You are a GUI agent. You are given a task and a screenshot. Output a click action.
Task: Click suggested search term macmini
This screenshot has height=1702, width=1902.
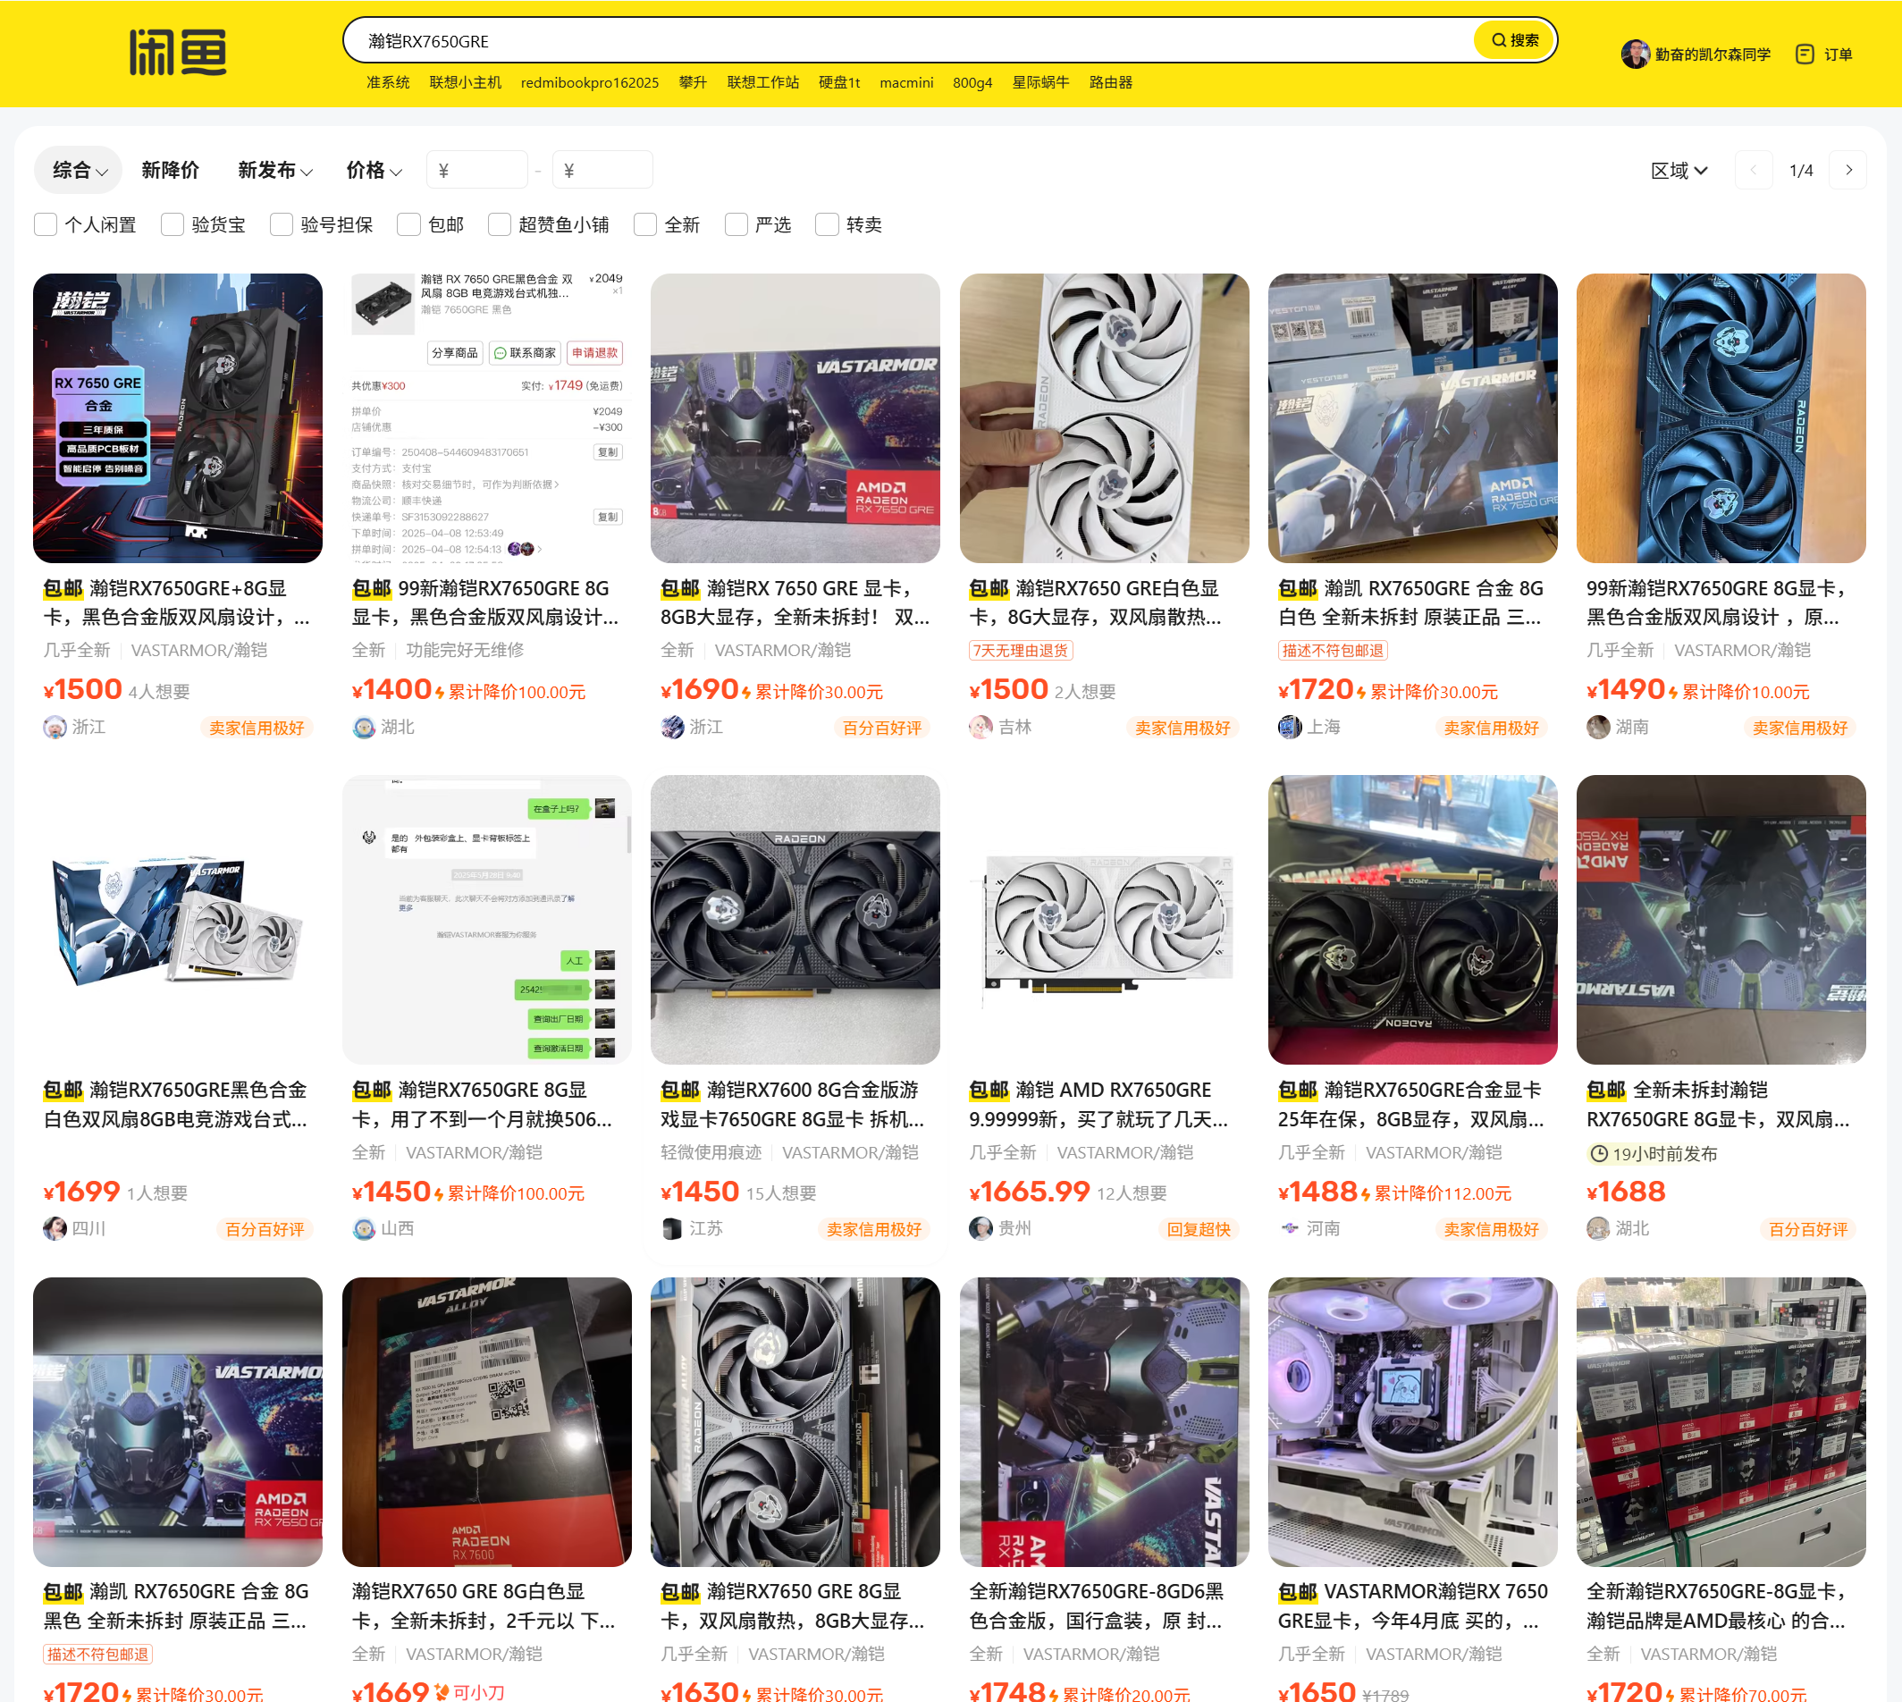pyautogui.click(x=906, y=82)
